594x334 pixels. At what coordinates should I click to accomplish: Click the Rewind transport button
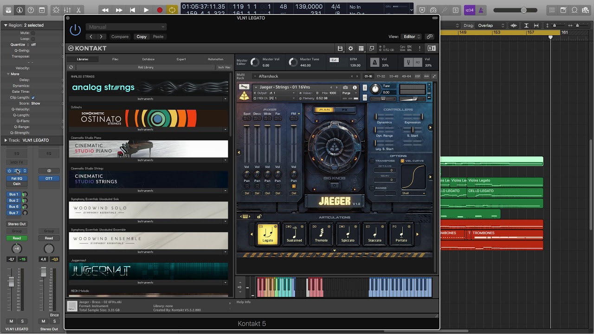[x=105, y=10]
